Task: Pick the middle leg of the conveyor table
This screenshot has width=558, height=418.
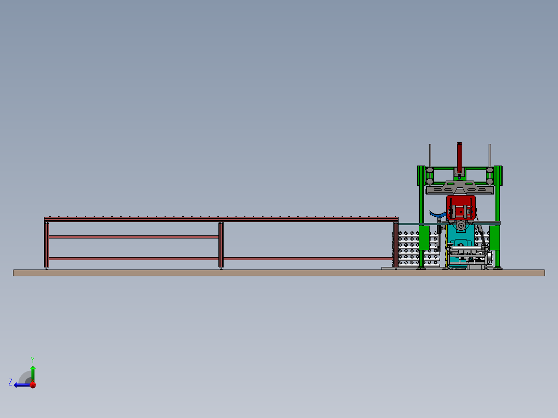Action: click(x=221, y=245)
